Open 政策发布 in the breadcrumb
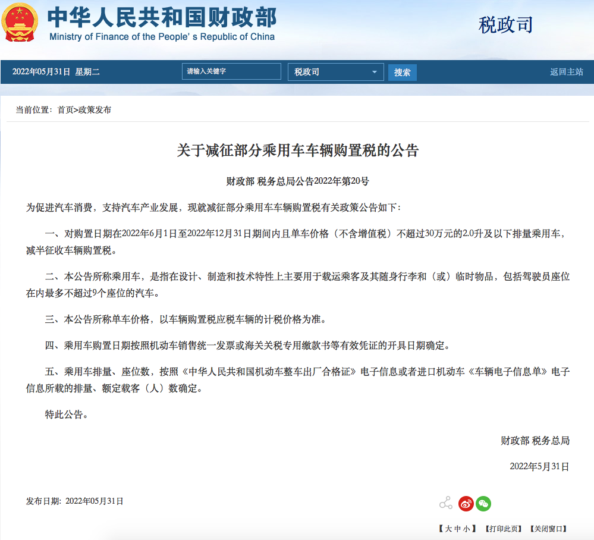 (x=95, y=110)
